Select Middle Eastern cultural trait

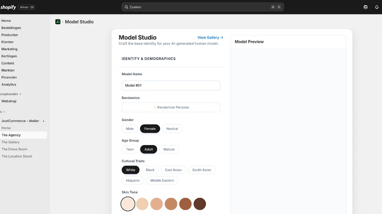pyautogui.click(x=162, y=180)
